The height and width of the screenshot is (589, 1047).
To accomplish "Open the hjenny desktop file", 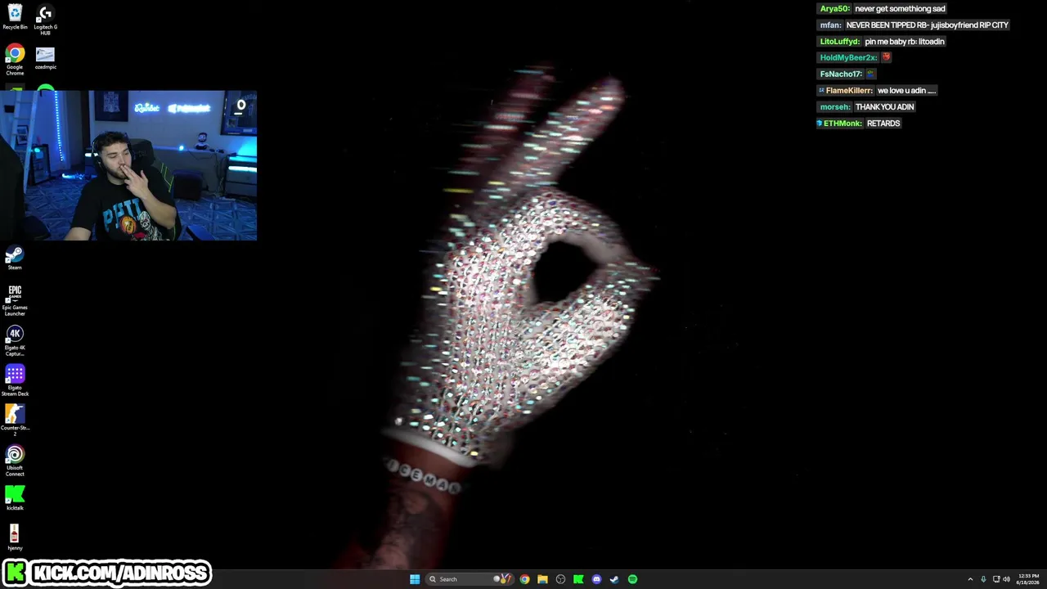I will coord(15,538).
